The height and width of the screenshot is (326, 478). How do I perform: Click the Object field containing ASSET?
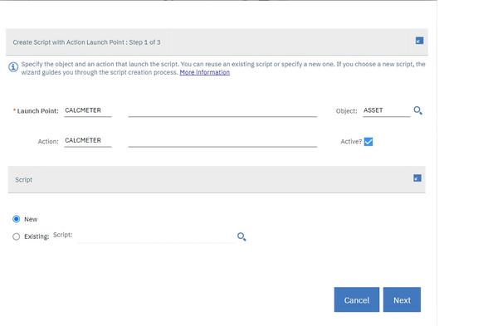(386, 110)
